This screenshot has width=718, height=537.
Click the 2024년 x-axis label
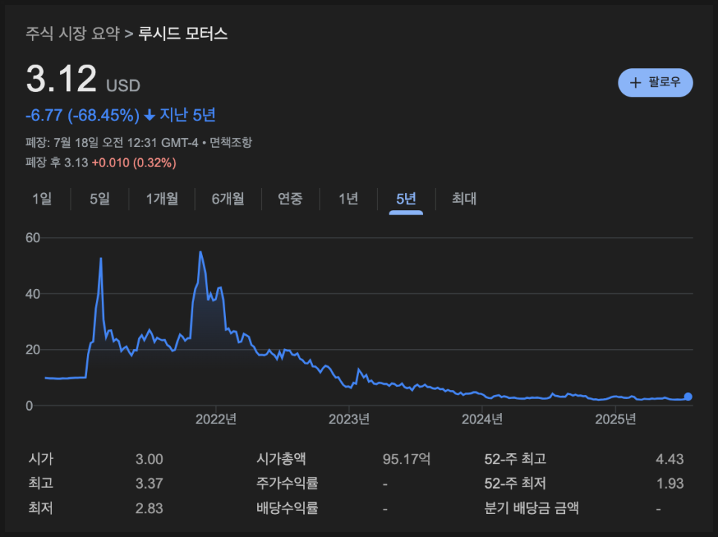482,419
